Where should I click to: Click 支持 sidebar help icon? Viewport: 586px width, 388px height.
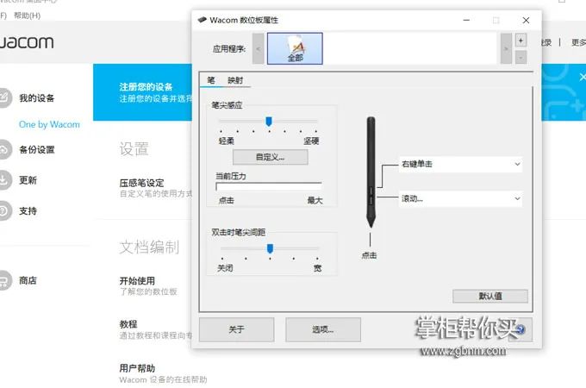pos(3,211)
